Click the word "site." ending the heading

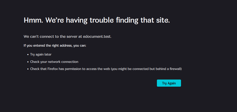tap(162, 20)
